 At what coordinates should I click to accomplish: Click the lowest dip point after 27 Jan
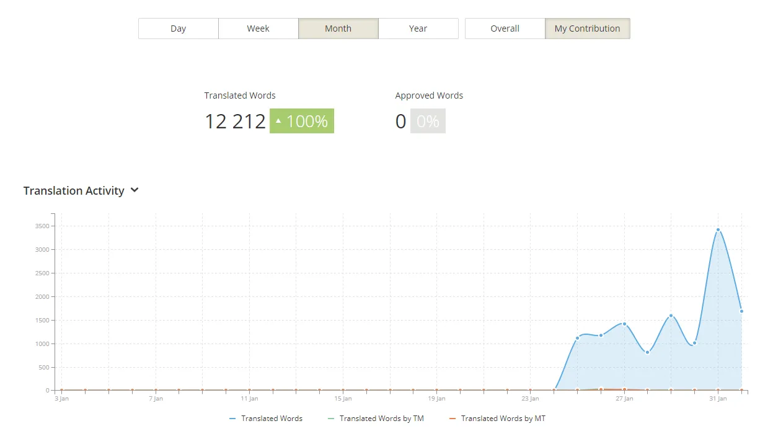pos(647,352)
